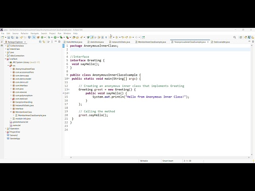255x191 pixels.
Task: Toggle Mark Occurrences highlighter icon
Action: point(92,37)
